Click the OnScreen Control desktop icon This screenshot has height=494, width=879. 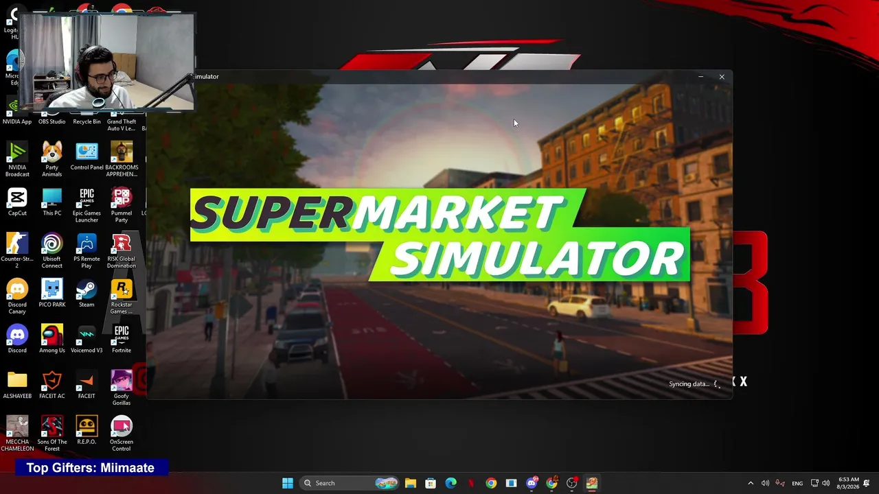click(x=122, y=434)
